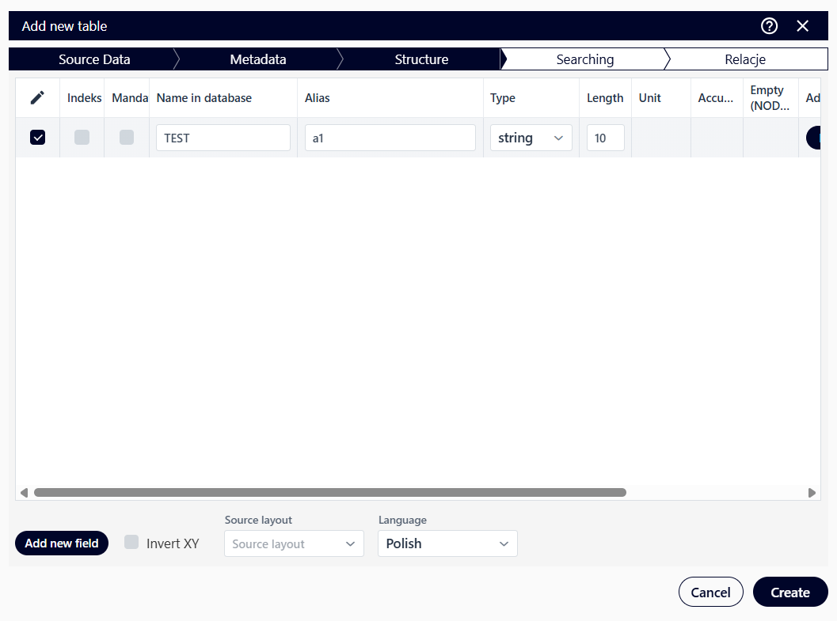Click the left scroll arrow of table
Image resolution: width=837 pixels, height=621 pixels.
point(24,492)
